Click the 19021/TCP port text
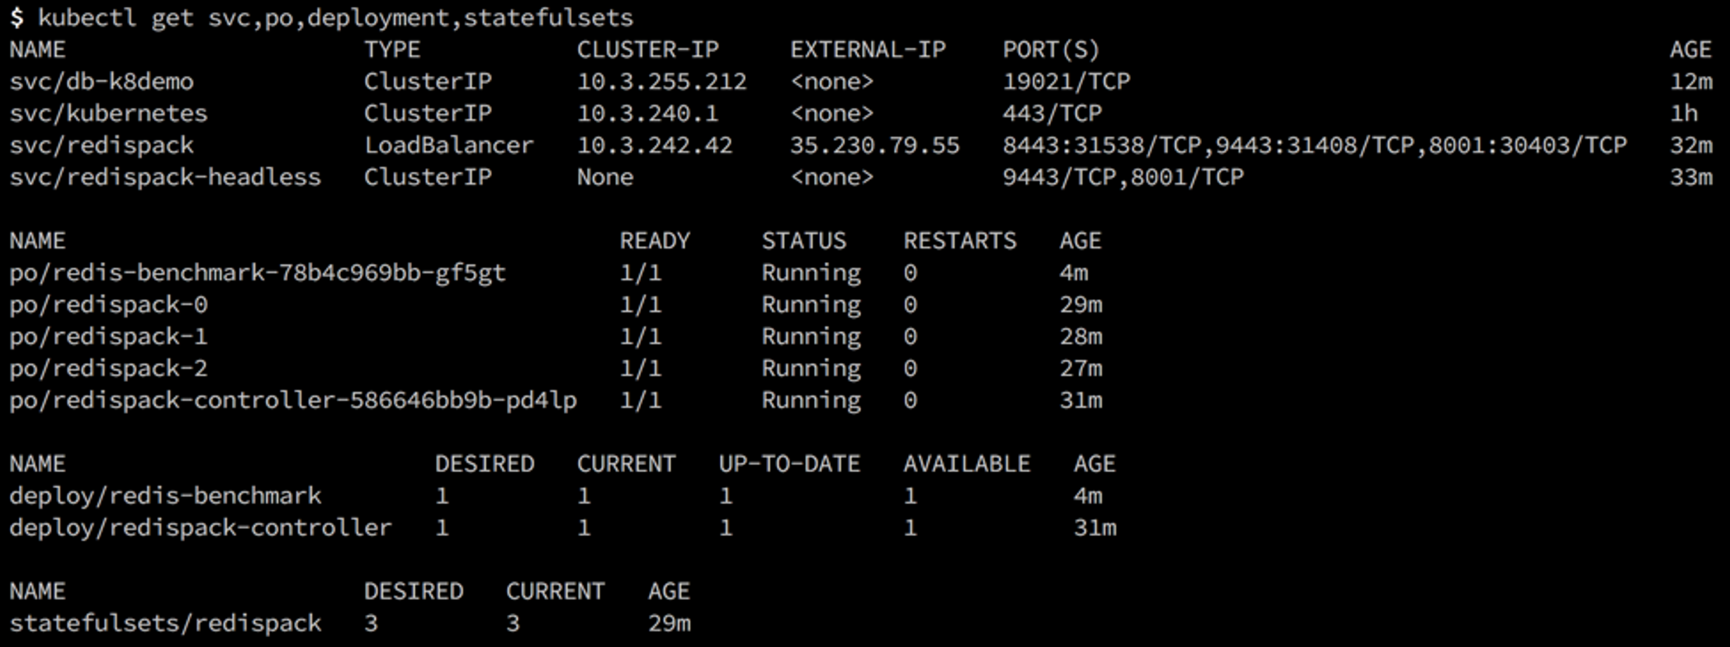The height and width of the screenshot is (647, 1730). pyautogui.click(x=1066, y=82)
